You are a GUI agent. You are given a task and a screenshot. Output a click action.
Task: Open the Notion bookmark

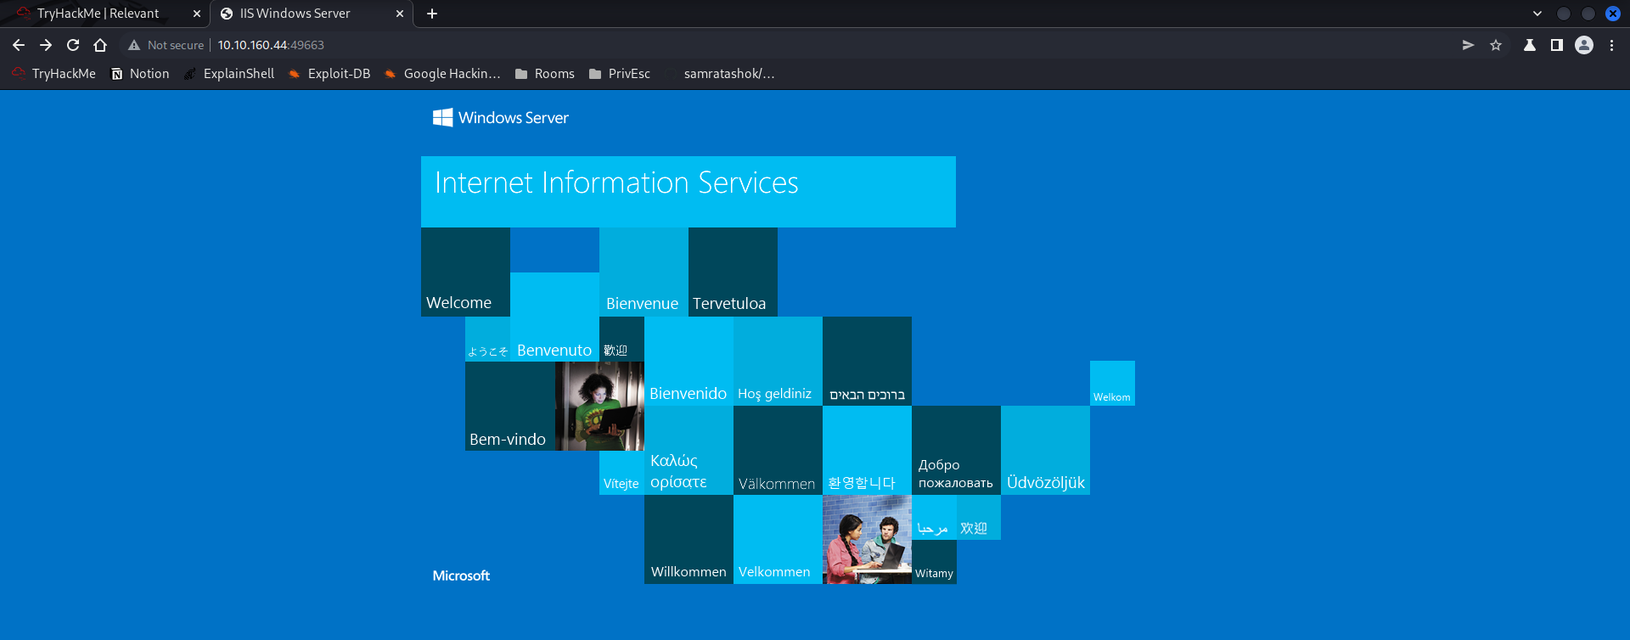tap(141, 74)
